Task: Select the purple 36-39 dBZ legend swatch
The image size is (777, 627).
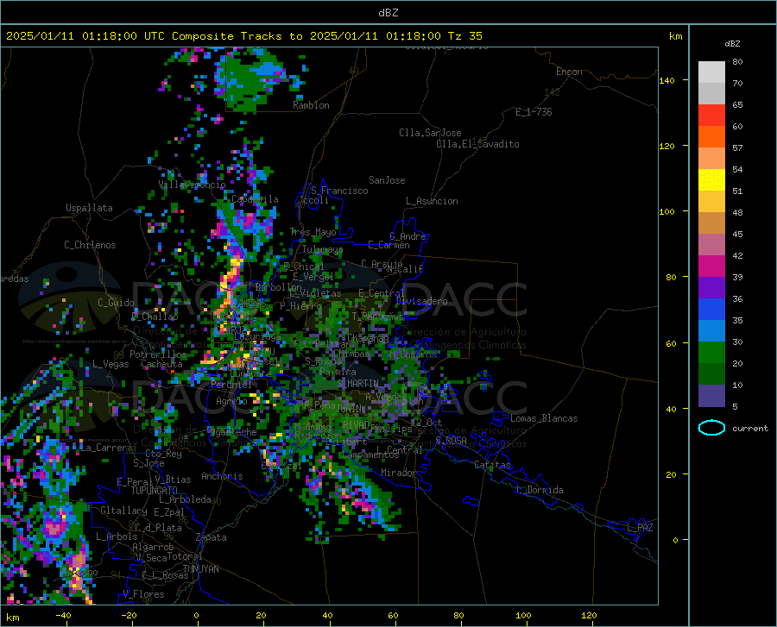Action: click(x=711, y=288)
